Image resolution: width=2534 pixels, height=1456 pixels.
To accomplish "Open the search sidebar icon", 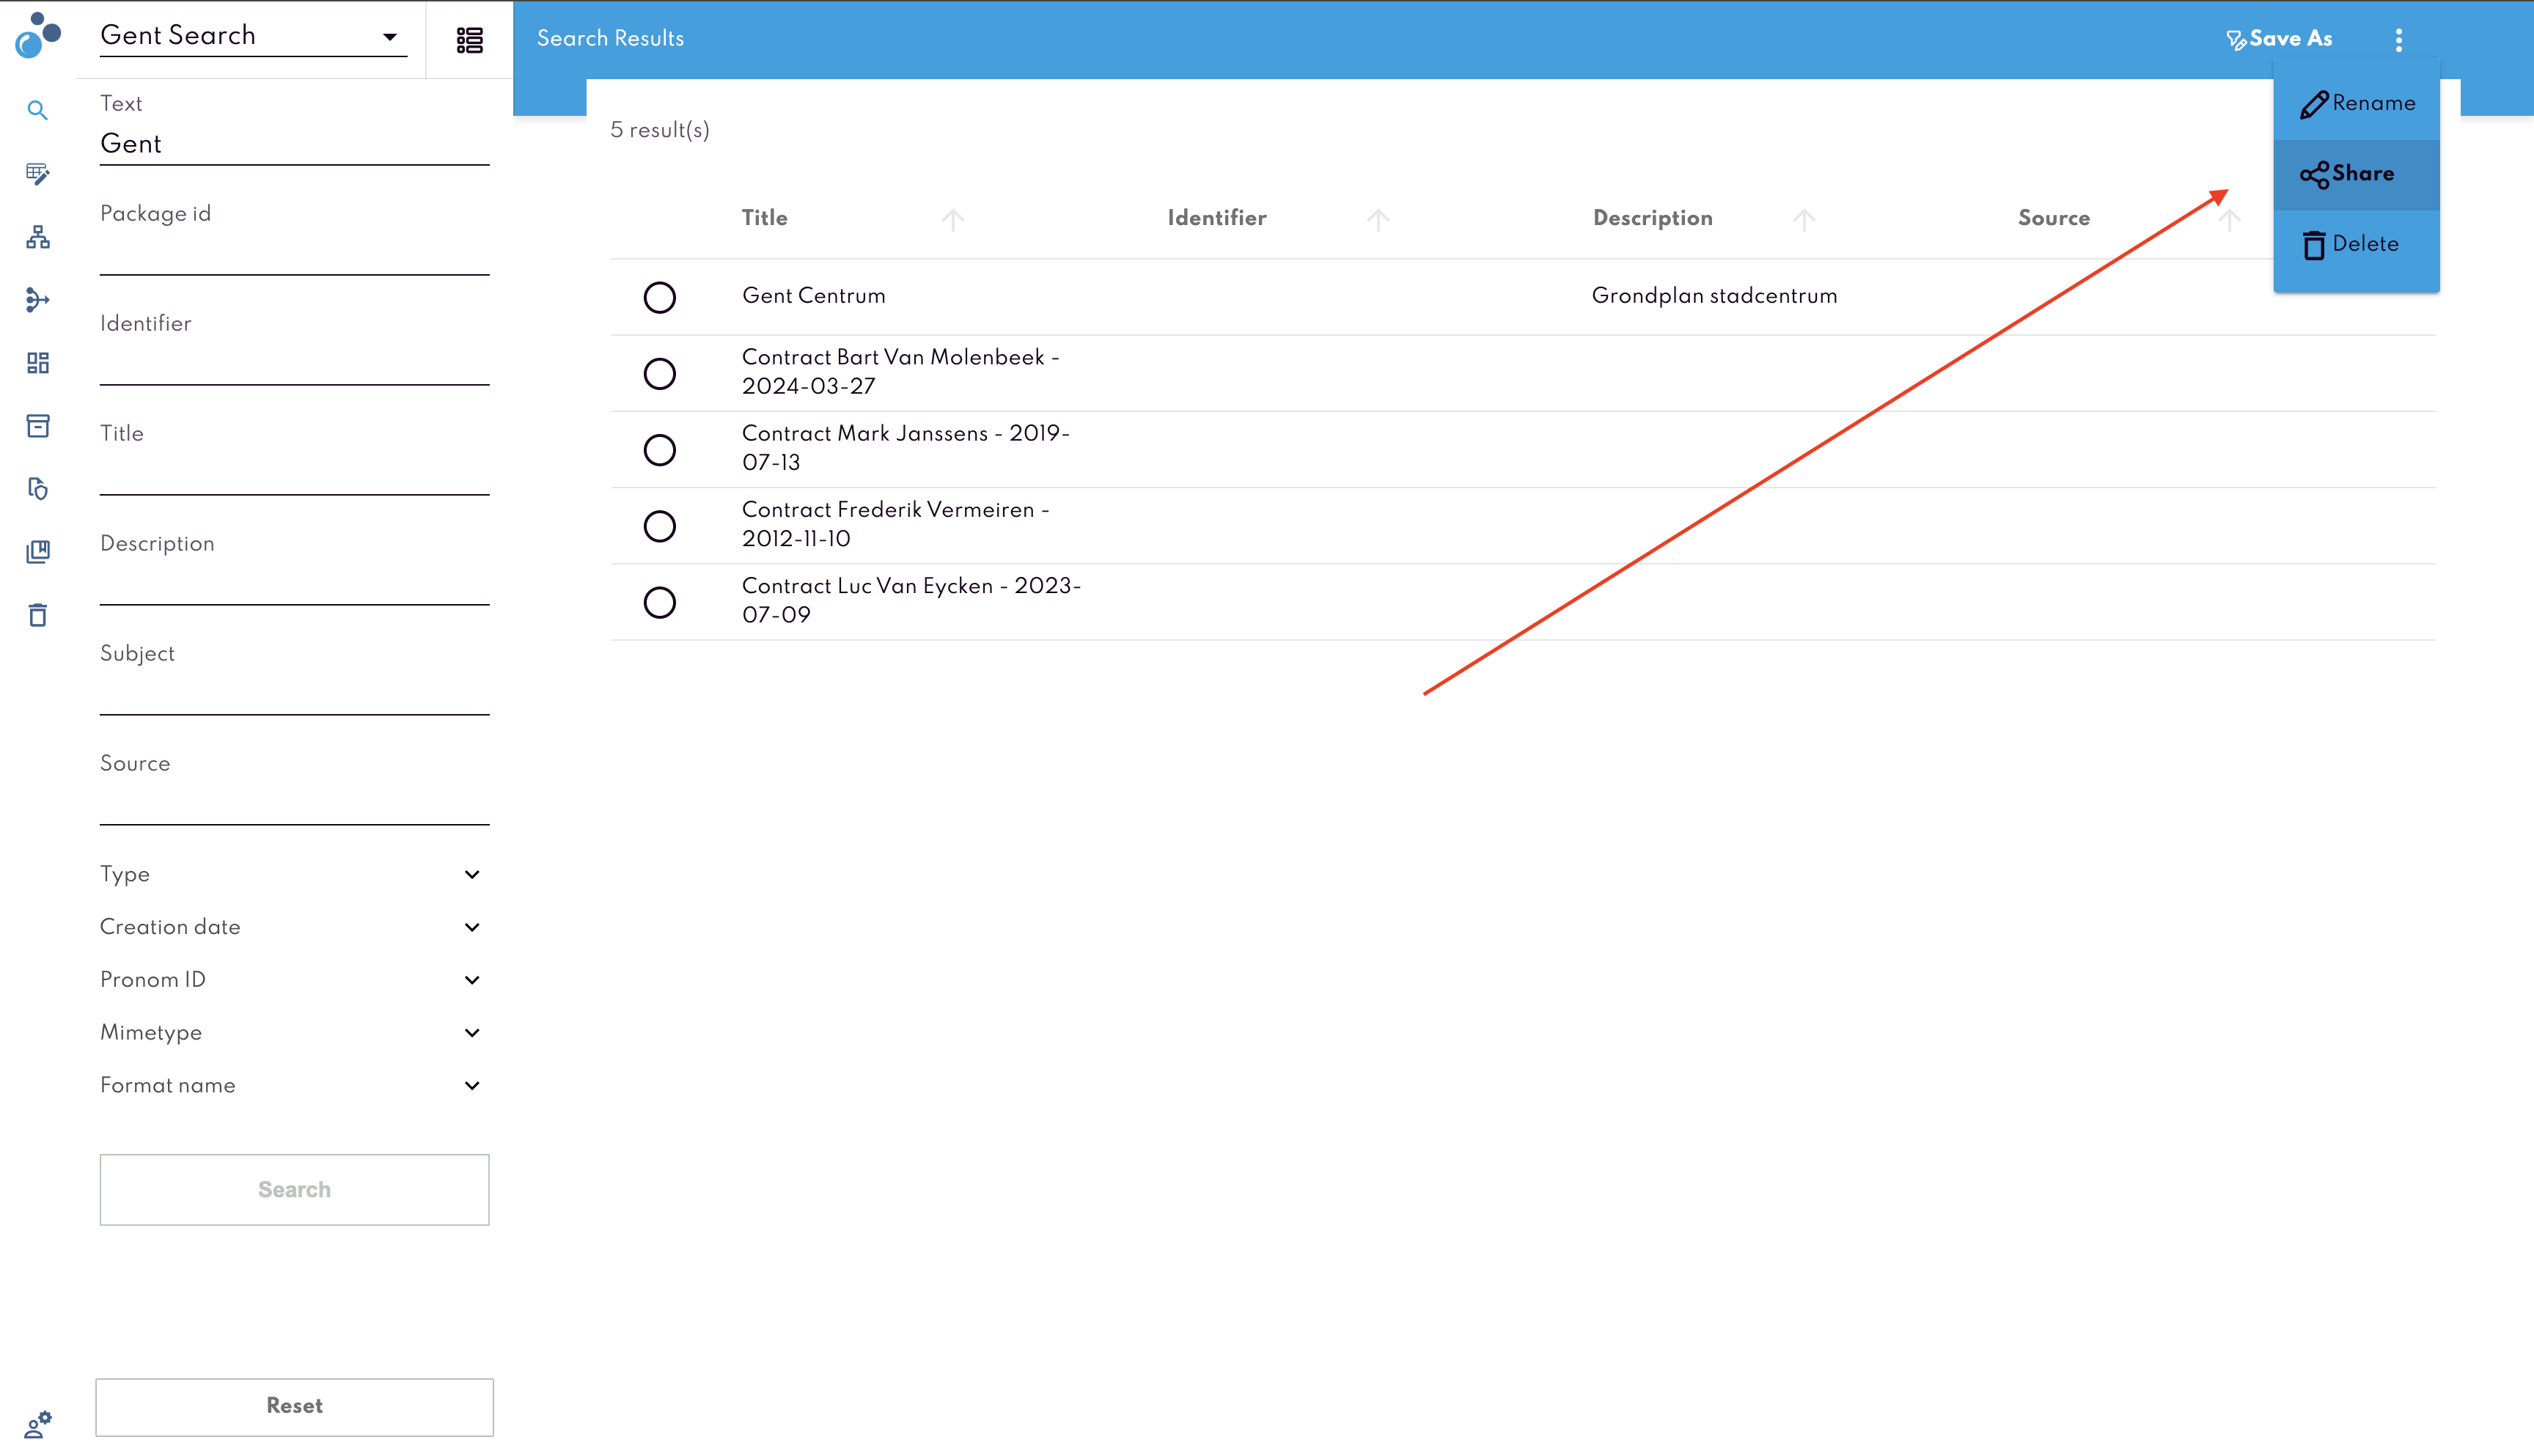I will point(37,110).
